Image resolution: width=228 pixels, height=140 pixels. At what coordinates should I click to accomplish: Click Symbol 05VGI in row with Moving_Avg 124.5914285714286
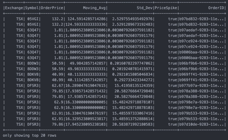(33, 19)
